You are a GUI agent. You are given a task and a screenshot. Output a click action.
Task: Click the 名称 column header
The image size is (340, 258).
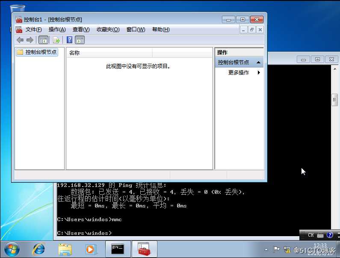[109, 53]
